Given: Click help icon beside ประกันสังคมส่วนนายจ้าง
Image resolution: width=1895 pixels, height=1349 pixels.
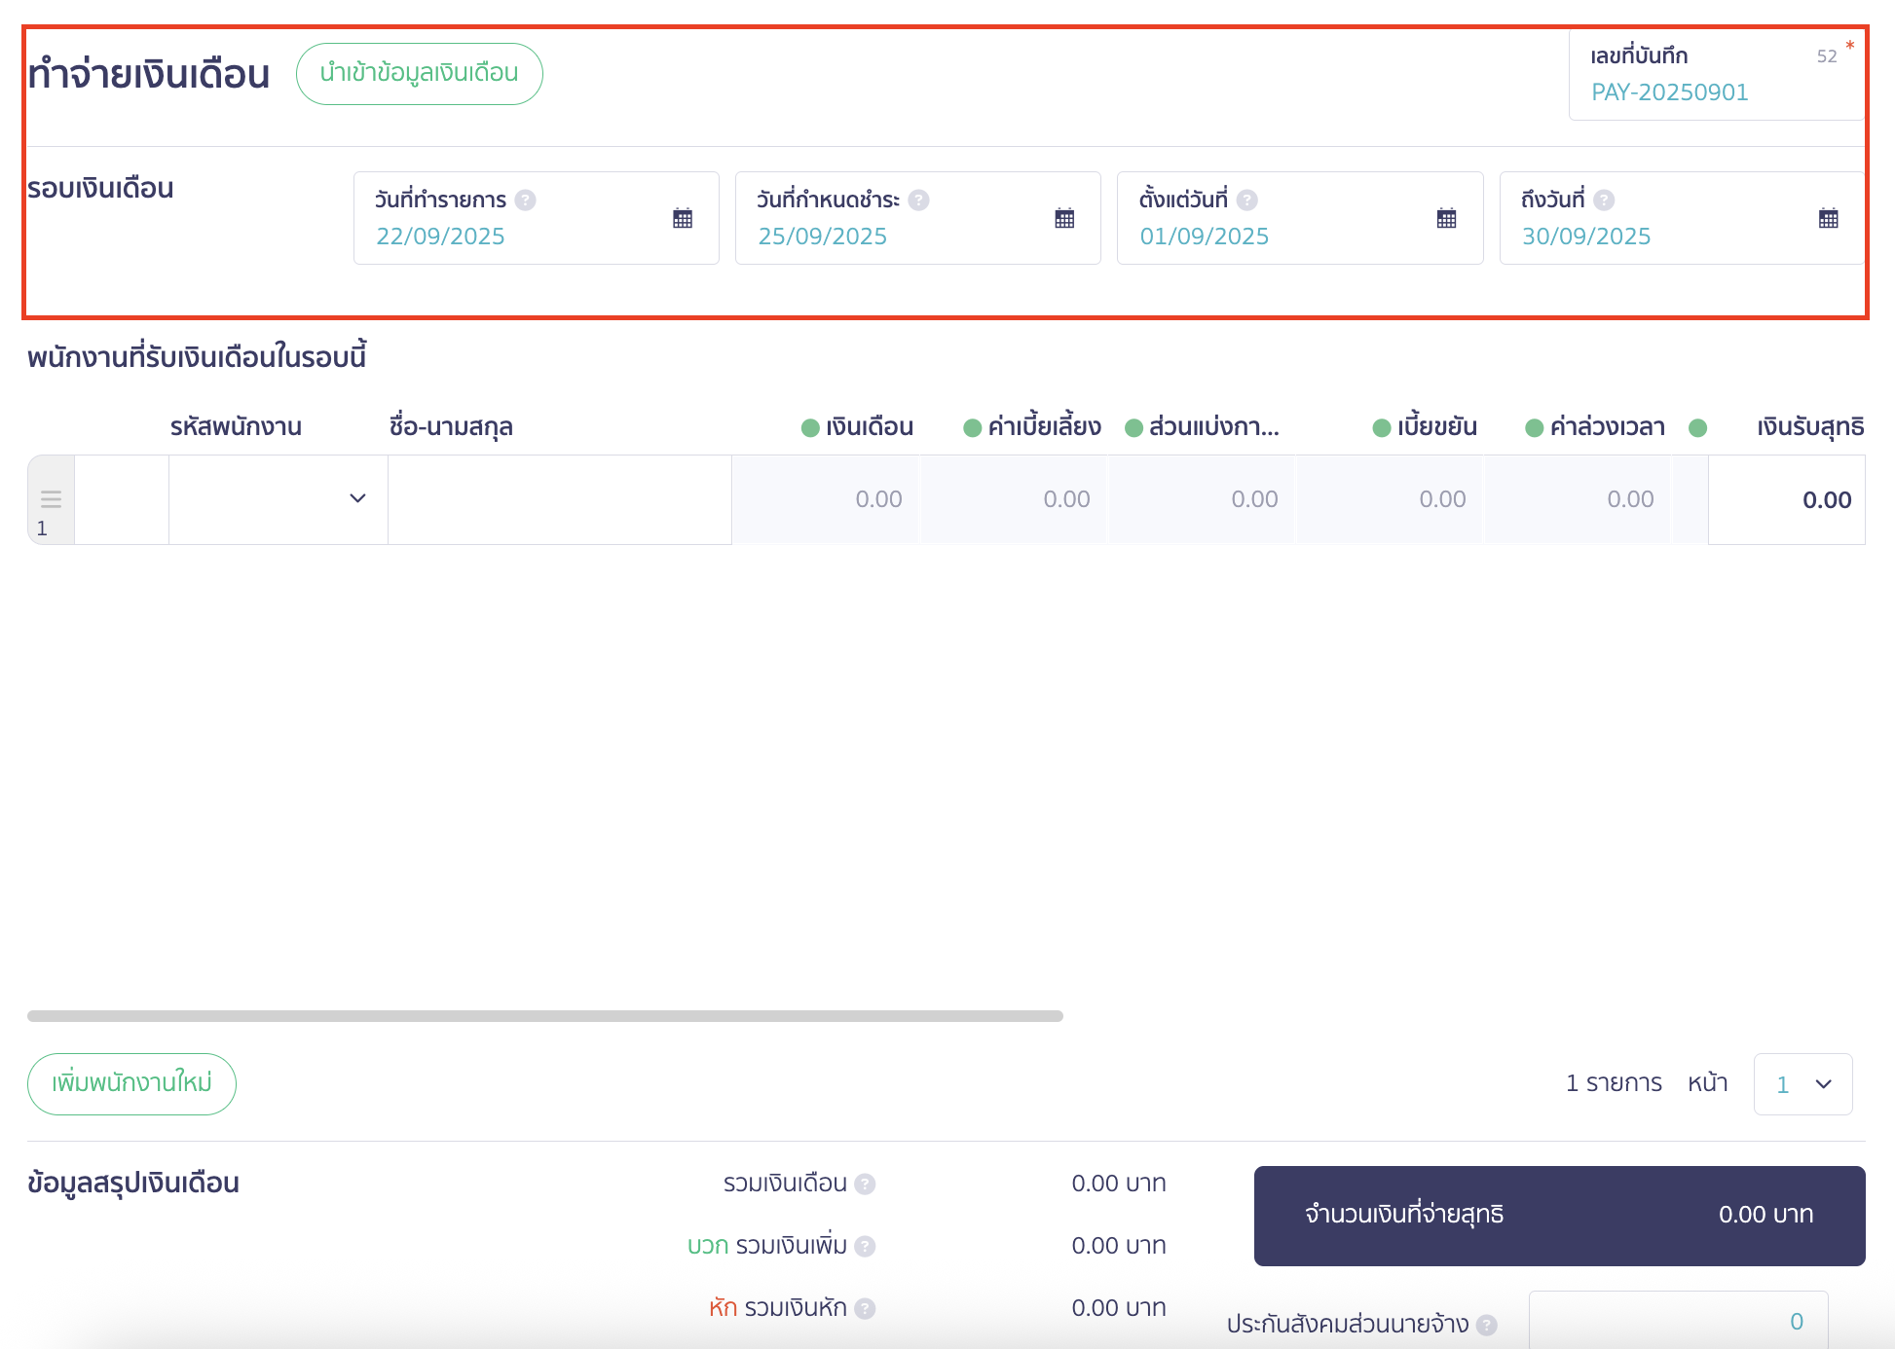Looking at the screenshot, I should coord(1486,1325).
